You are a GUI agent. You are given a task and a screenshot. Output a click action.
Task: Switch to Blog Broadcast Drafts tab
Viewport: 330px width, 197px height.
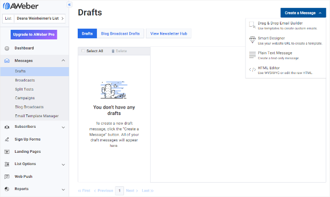coord(120,34)
